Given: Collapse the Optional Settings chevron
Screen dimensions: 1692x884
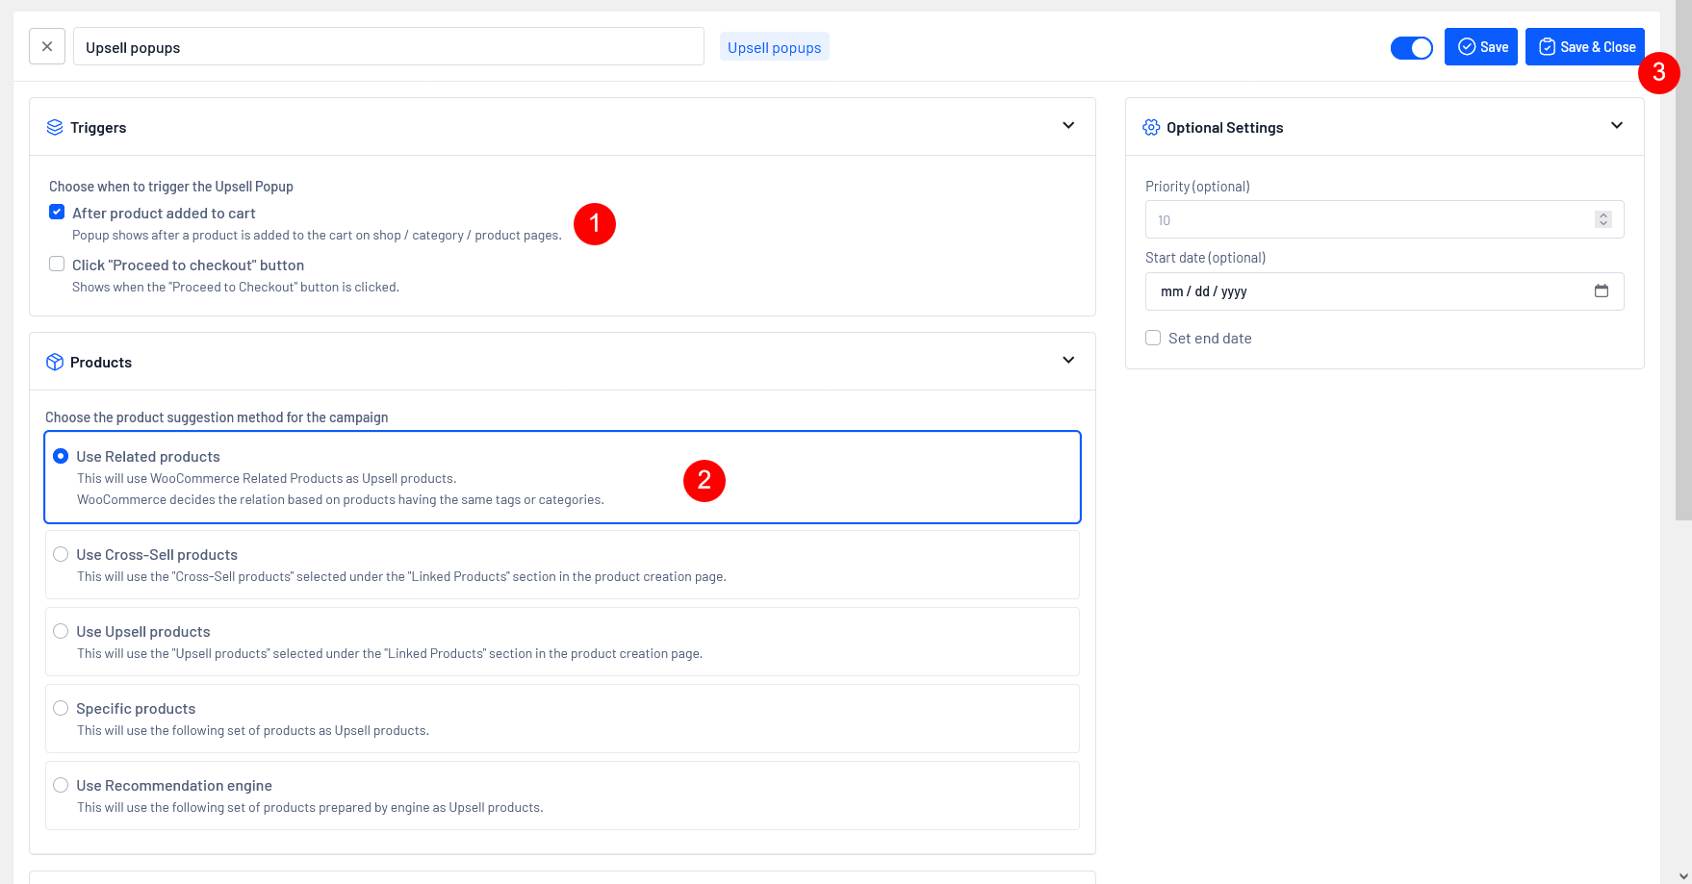Looking at the screenshot, I should pyautogui.click(x=1617, y=126).
